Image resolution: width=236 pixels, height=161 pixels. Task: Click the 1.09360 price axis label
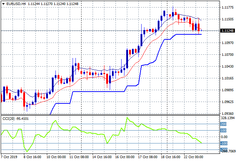[228, 113]
